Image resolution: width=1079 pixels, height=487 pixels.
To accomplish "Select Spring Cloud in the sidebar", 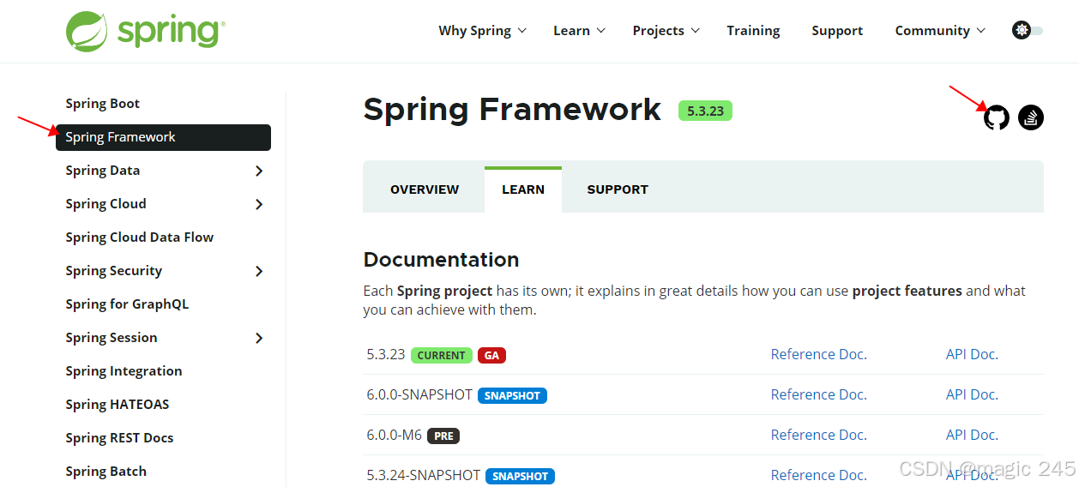I will tap(105, 204).
